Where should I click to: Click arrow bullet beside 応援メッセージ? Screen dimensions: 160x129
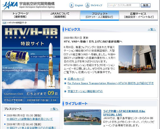(65, 79)
